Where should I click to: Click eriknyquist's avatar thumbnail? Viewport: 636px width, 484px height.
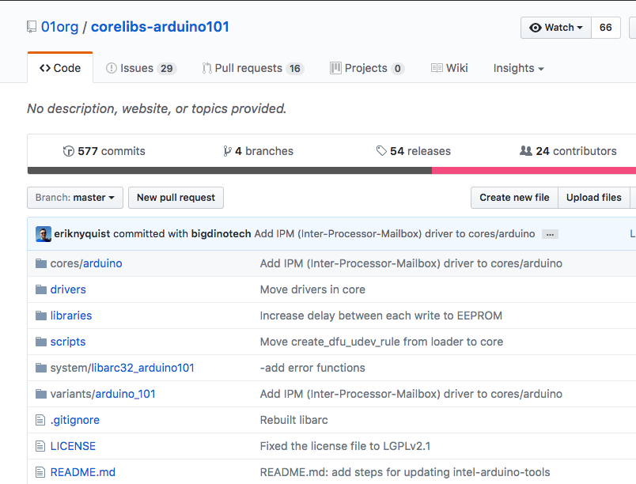click(x=44, y=234)
